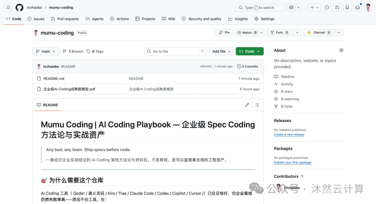Image resolution: width=376 pixels, height=204 pixels.
Task: Toggle the Starred button
Action: click(x=319, y=32)
